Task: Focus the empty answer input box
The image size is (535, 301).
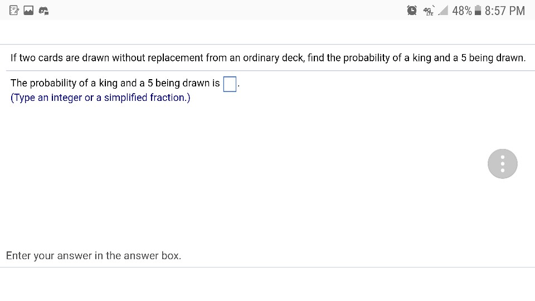Action: click(x=229, y=84)
